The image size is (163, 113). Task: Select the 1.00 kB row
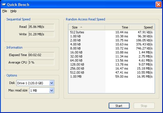tap(112, 36)
